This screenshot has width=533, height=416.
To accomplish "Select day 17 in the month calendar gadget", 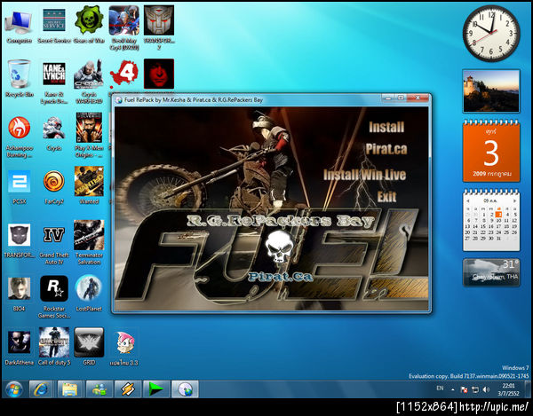I will pyautogui.click(x=498, y=226).
